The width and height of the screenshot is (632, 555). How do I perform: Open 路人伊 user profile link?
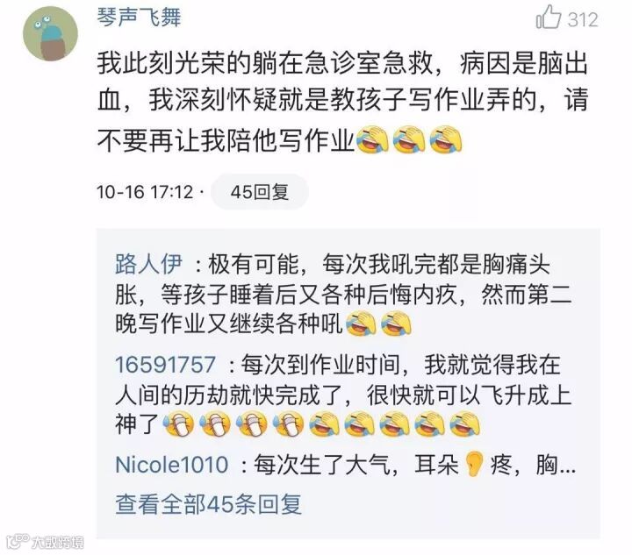[x=148, y=264]
